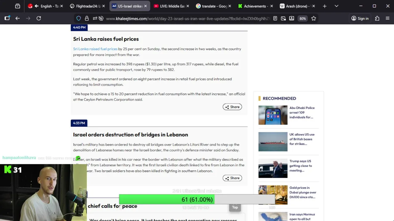Share the Sri Lanka fuel prices update
This screenshot has width=394, height=221.
[232, 107]
